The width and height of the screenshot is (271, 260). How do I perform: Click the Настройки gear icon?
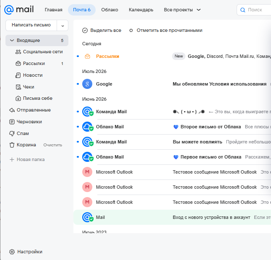(12, 252)
